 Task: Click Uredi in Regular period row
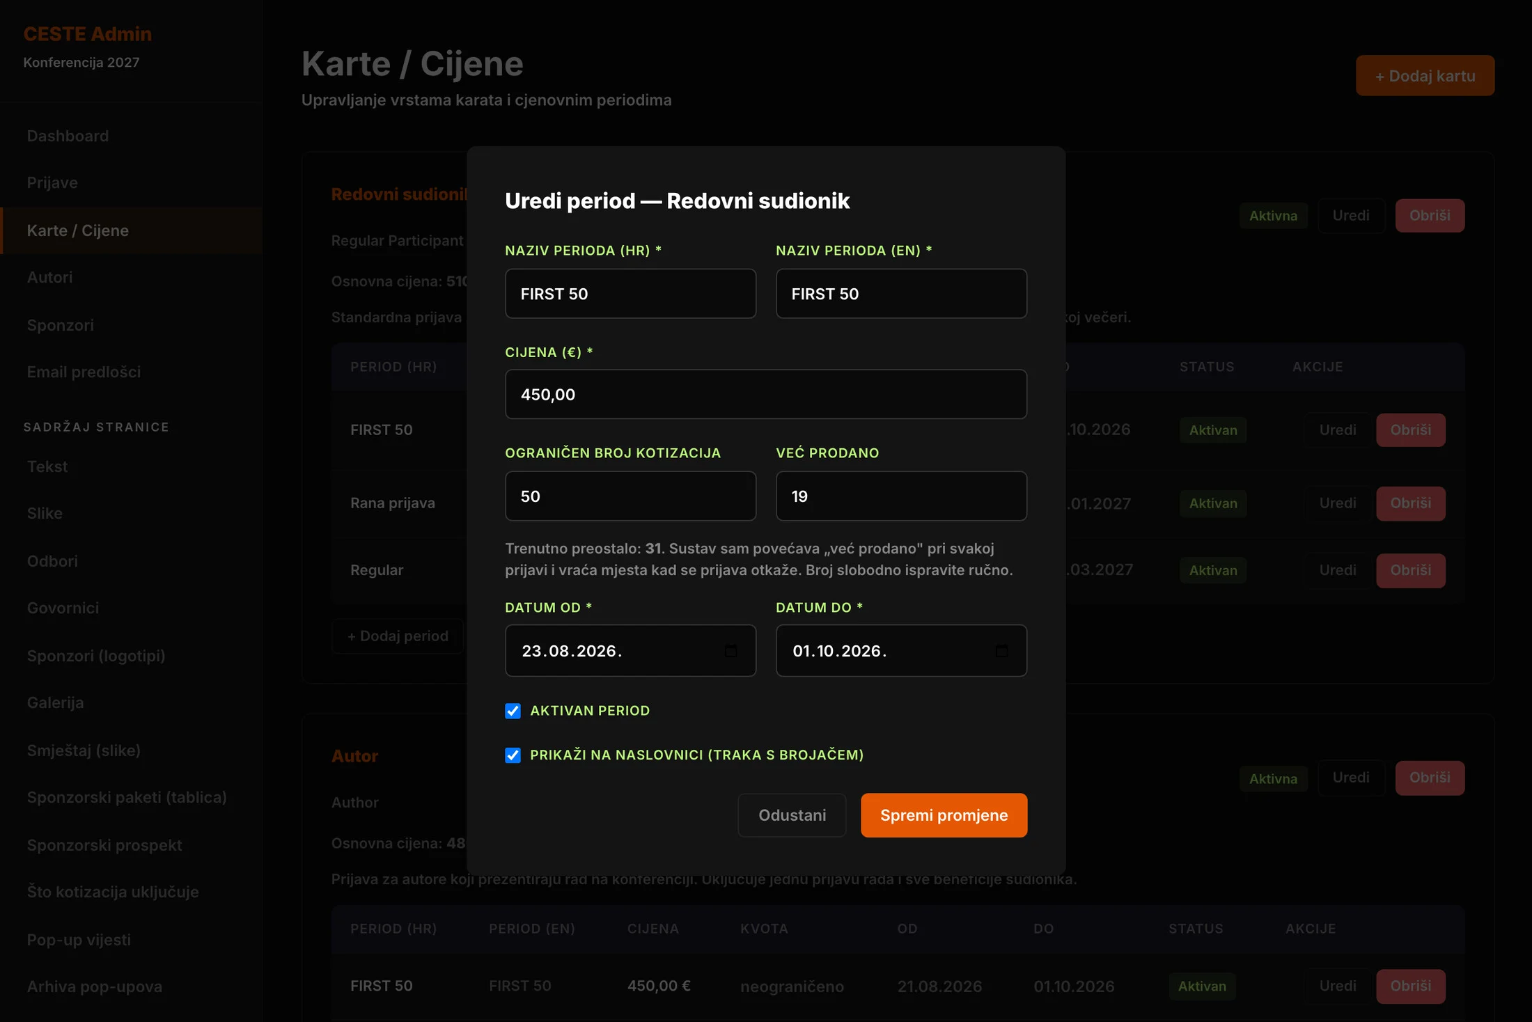1337,570
